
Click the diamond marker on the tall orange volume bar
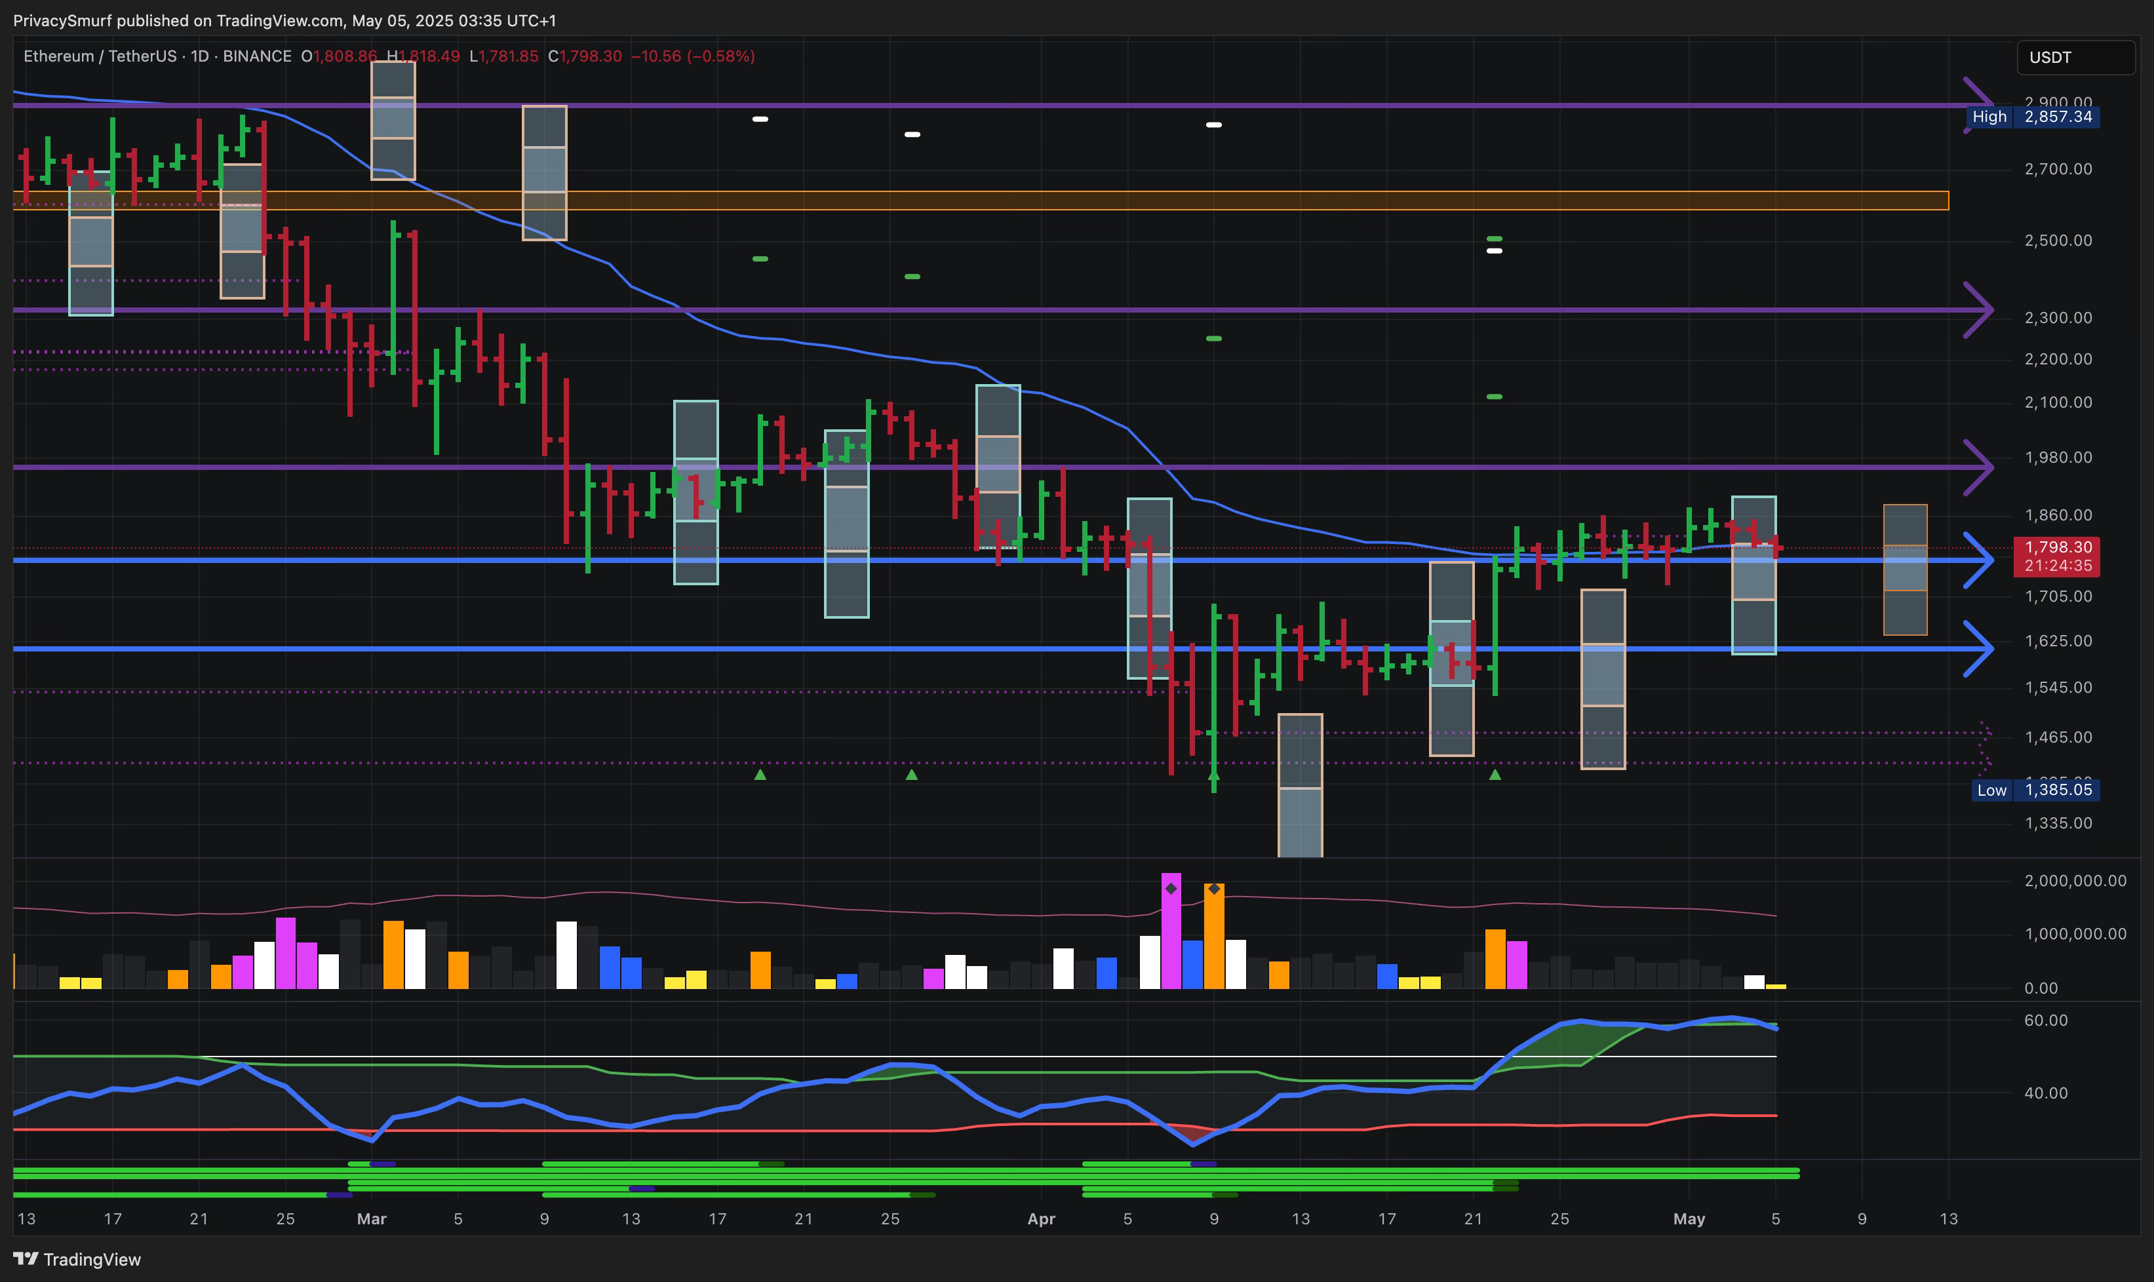point(1214,888)
